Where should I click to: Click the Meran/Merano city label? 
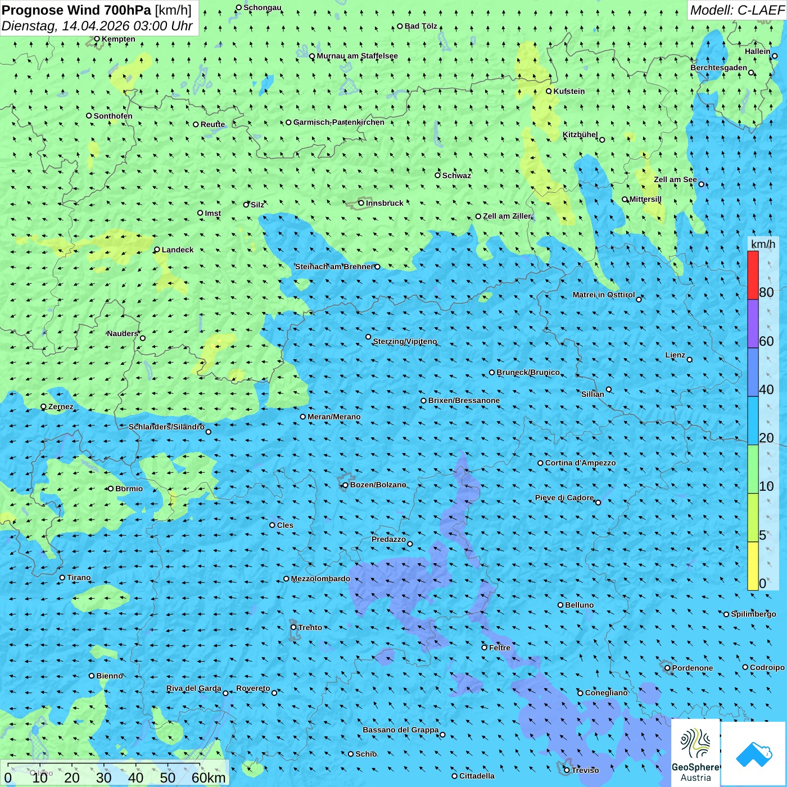(x=334, y=417)
